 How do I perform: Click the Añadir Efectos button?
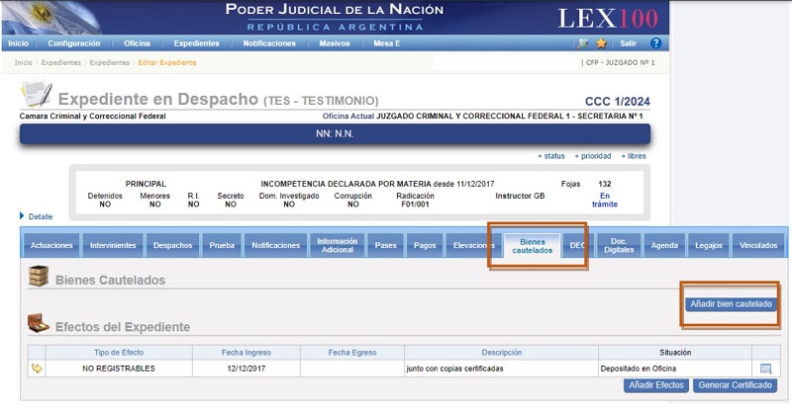click(656, 385)
